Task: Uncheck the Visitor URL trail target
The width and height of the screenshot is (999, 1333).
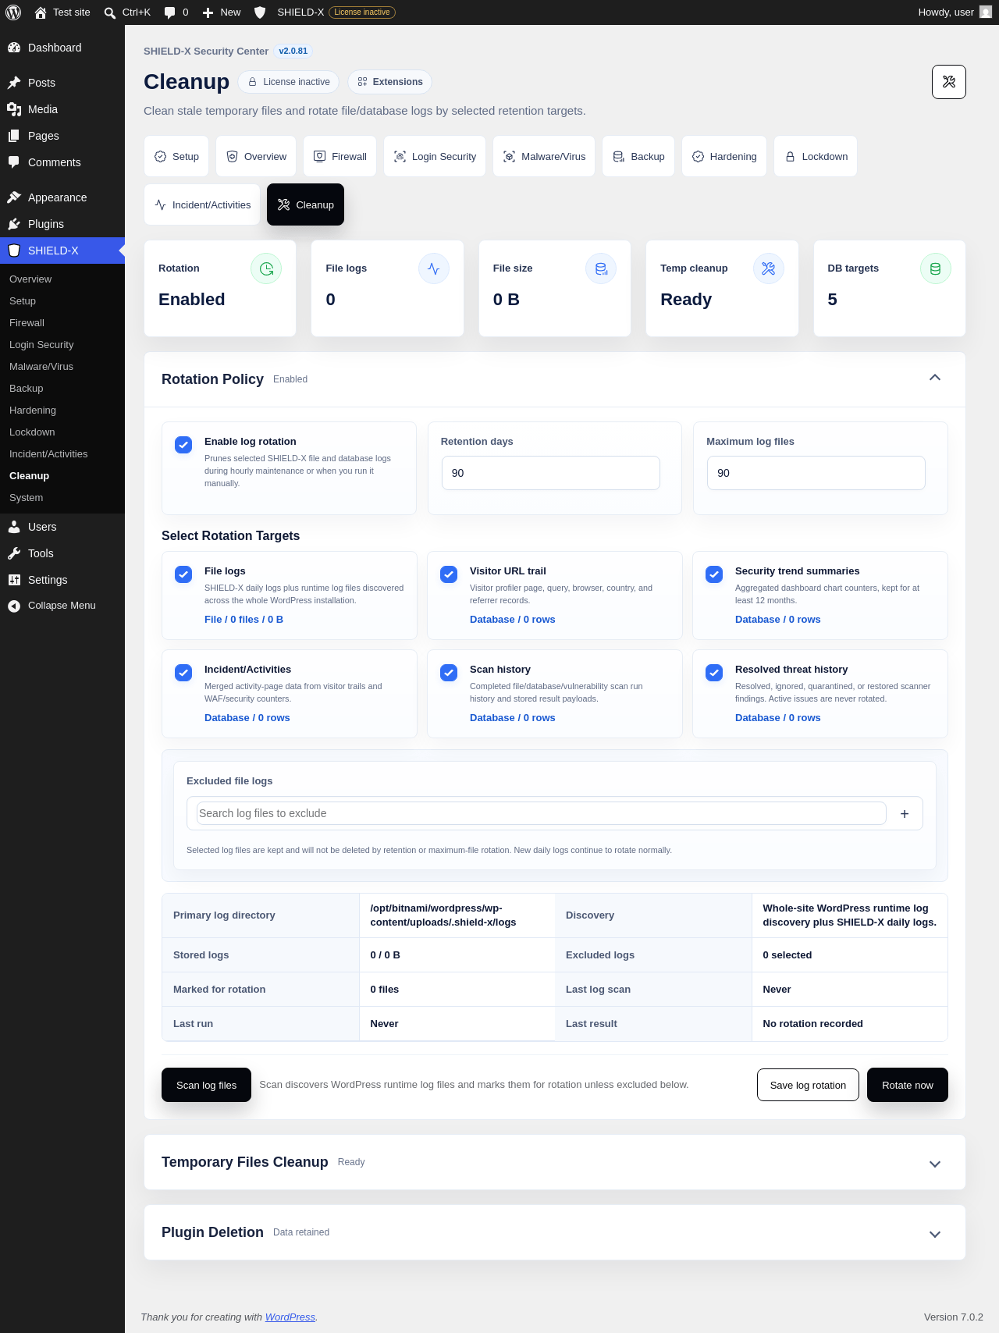Action: point(449,574)
